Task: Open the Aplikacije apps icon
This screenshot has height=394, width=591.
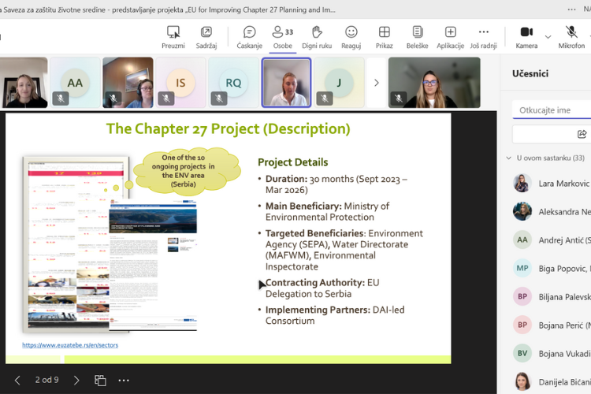Action: click(x=450, y=32)
